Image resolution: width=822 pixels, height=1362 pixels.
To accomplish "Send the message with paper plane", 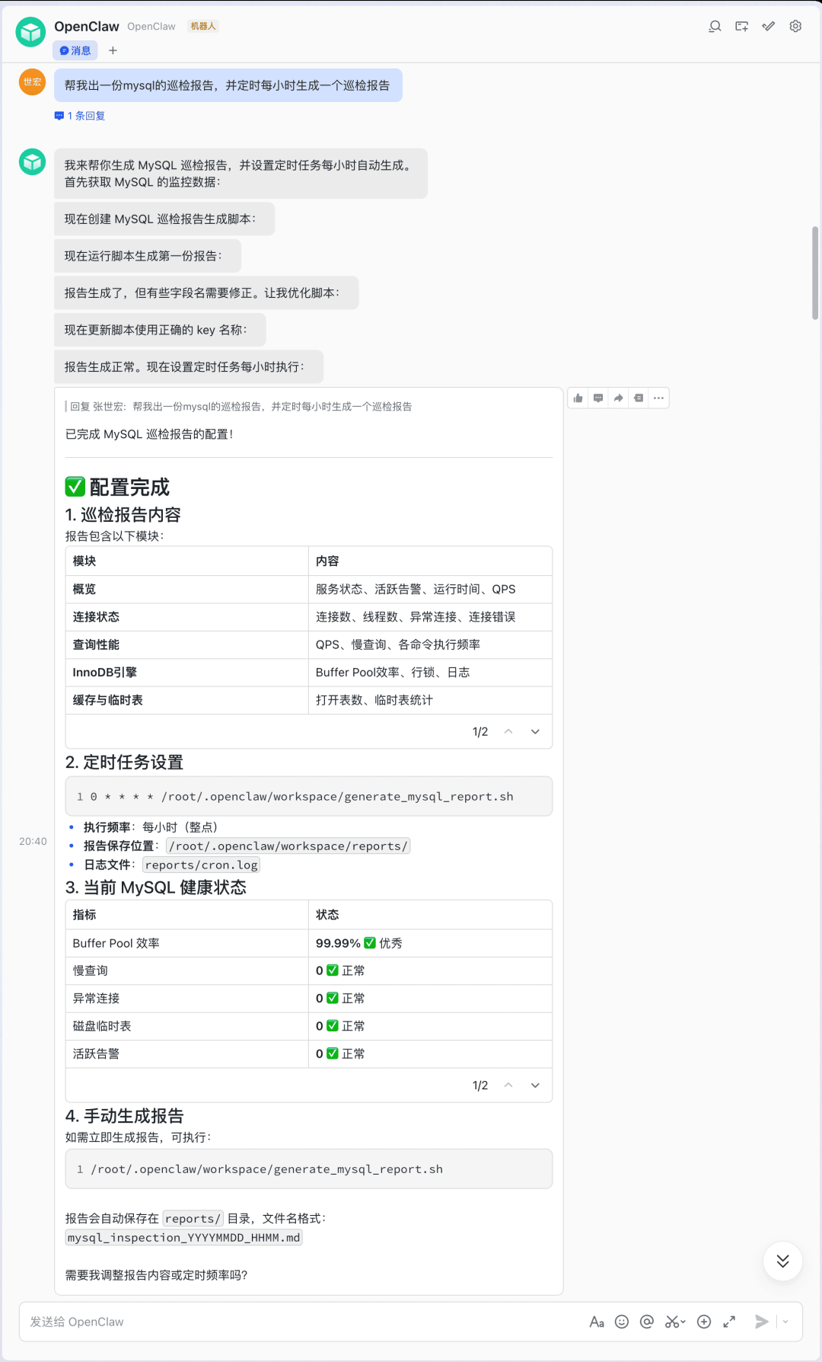I will click(761, 1322).
